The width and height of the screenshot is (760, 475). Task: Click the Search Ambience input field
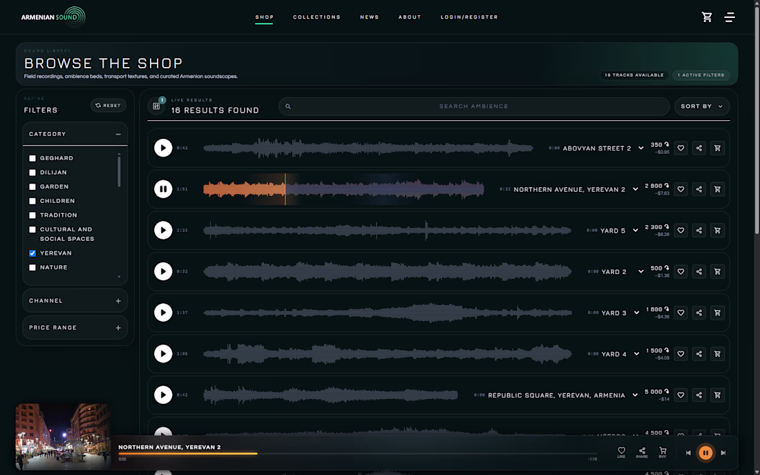473,106
